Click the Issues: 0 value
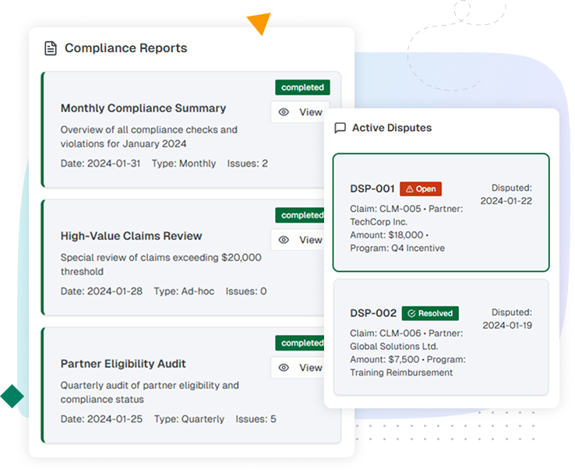Viewport: 575px width, 473px height. click(x=246, y=291)
